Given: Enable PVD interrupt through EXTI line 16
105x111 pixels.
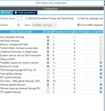Looking at the screenshot, I should click(x=48, y=70).
